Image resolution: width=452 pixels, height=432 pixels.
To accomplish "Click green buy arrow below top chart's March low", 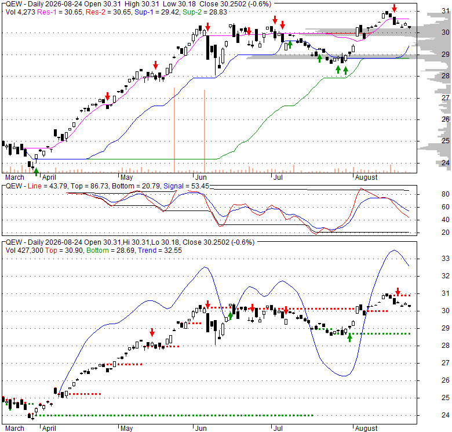I will (x=36, y=172).
